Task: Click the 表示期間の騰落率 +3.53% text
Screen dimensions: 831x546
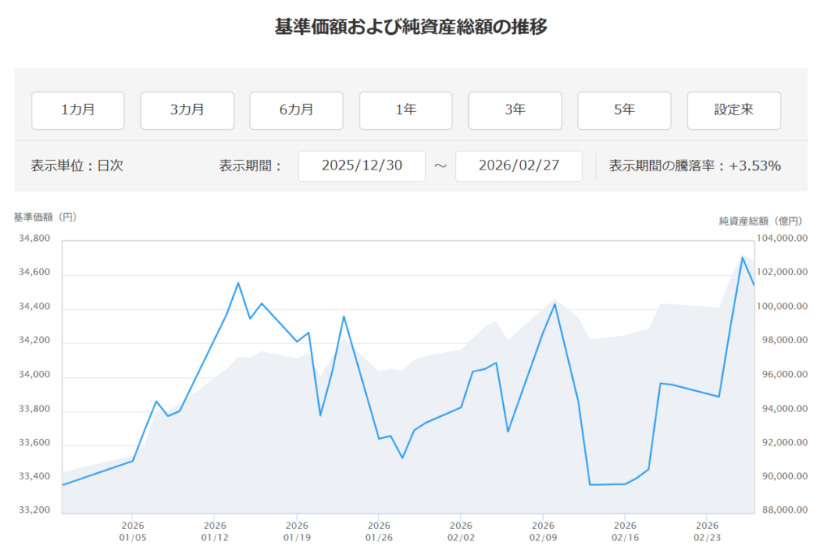Action: click(695, 166)
